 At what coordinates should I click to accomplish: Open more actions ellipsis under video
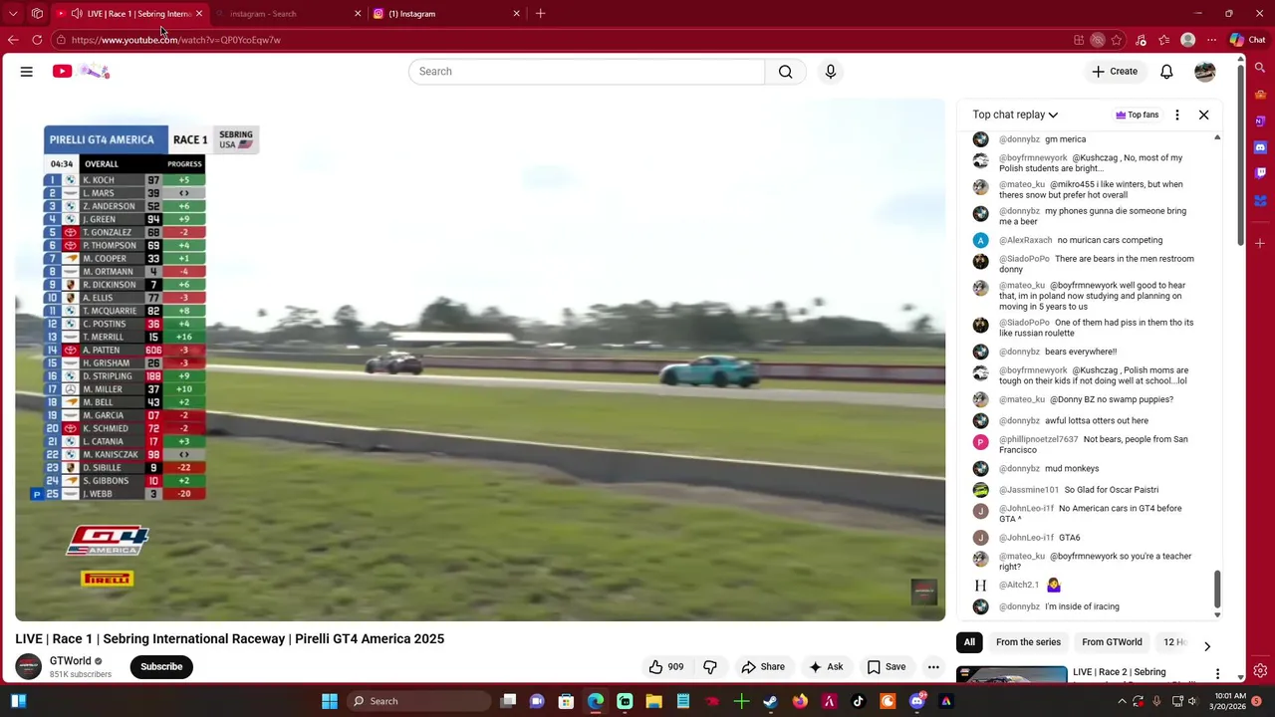pos(933,667)
